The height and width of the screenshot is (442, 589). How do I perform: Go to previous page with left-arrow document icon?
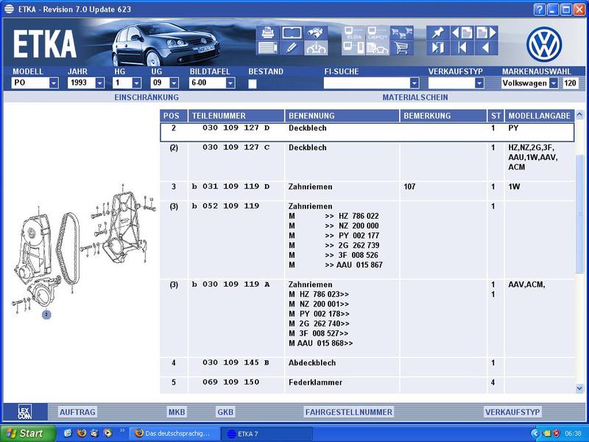click(x=462, y=32)
